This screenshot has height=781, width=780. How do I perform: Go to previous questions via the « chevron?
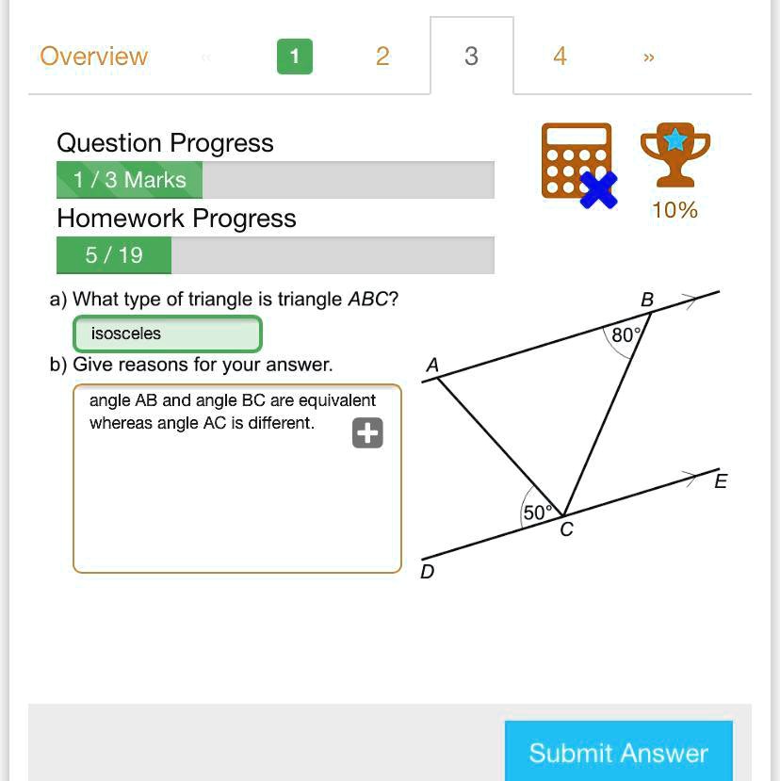206,57
